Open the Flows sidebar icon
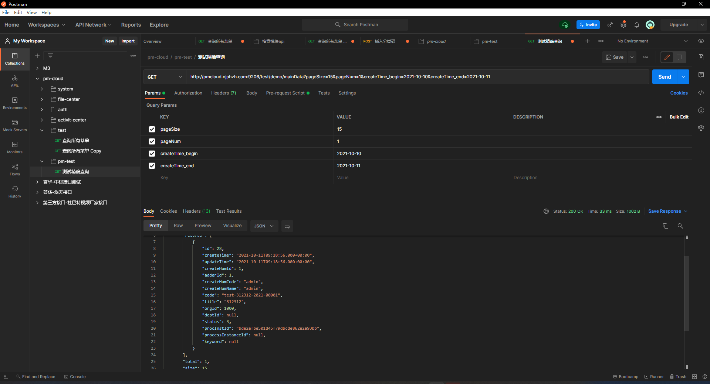The height and width of the screenshot is (384, 710). point(15,169)
